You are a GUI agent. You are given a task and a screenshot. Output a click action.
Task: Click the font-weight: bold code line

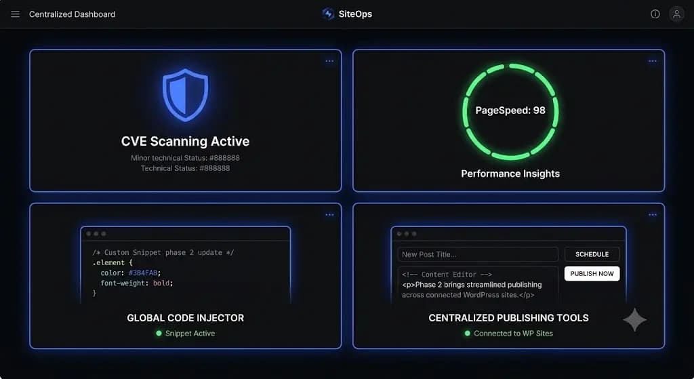click(137, 283)
